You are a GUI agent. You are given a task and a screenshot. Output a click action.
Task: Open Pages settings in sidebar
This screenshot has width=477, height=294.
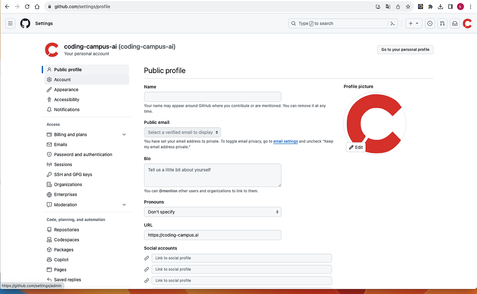87,270
